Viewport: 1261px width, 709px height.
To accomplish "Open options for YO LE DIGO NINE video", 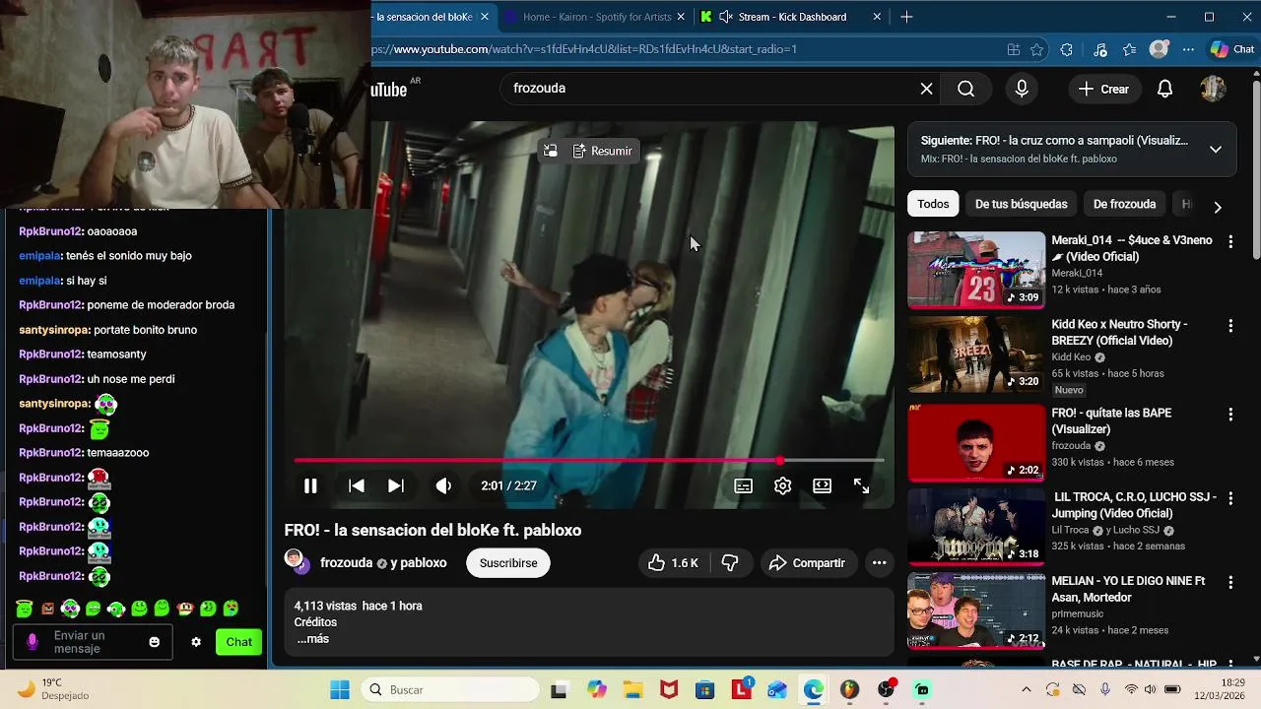I will tap(1229, 582).
